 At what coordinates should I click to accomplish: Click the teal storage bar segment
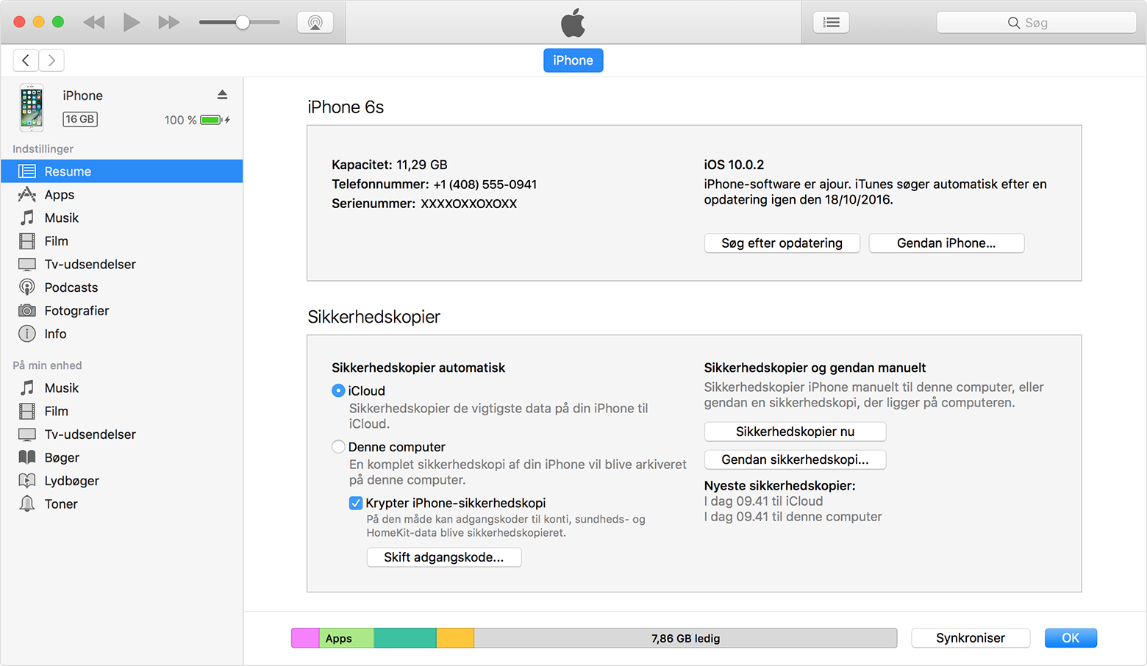[x=405, y=638]
